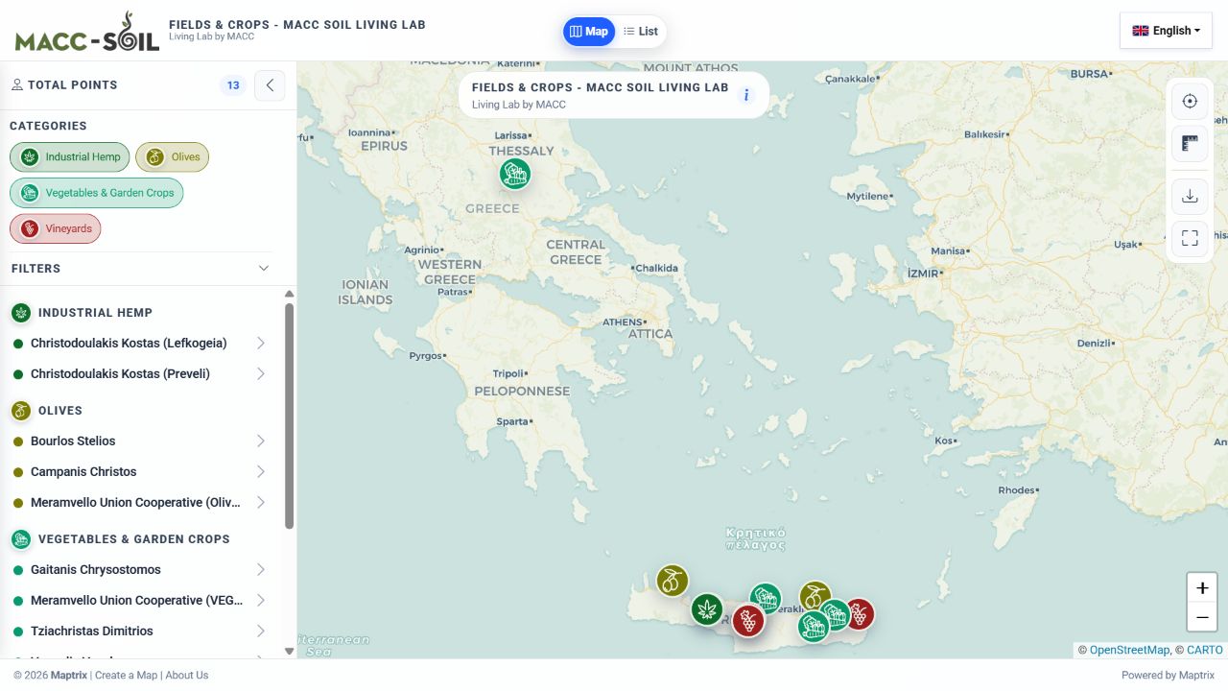Toggle the Industrial Hemp category chip
Screen dimensions: 1228x691
tap(70, 157)
